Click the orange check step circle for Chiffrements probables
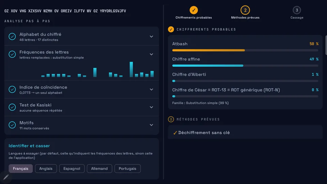This screenshot has width=327, height=184. coord(193,10)
